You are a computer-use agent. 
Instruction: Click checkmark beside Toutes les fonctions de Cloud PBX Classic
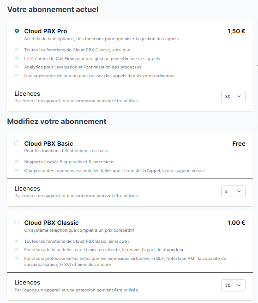(x=17, y=49)
